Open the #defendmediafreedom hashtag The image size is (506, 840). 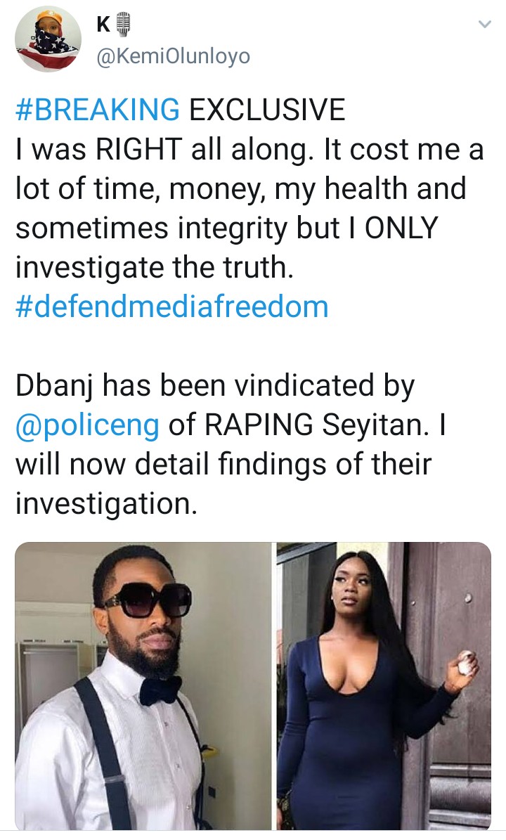tap(171, 307)
